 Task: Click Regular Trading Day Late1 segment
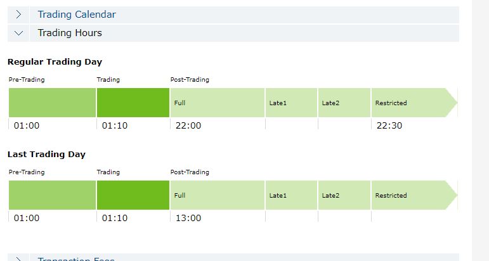coord(291,103)
